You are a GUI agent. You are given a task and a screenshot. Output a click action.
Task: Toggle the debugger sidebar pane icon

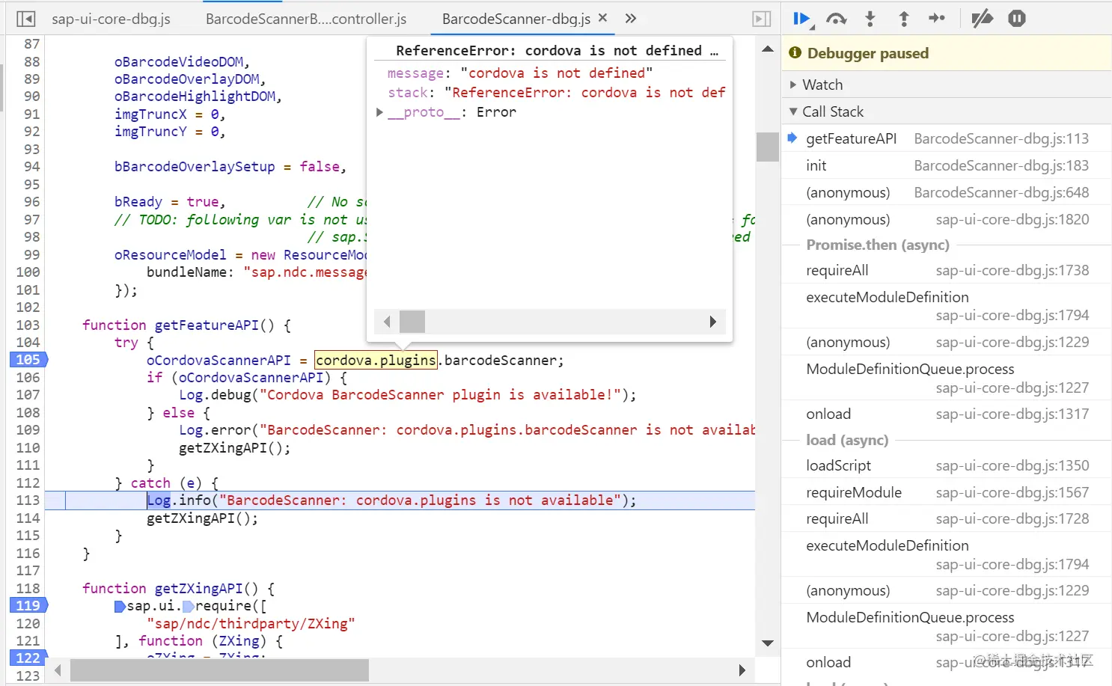[762, 19]
